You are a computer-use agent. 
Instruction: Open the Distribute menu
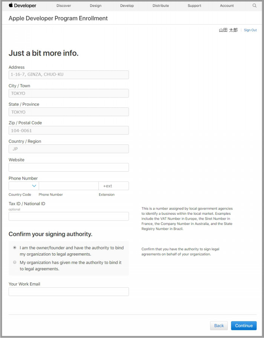[161, 6]
